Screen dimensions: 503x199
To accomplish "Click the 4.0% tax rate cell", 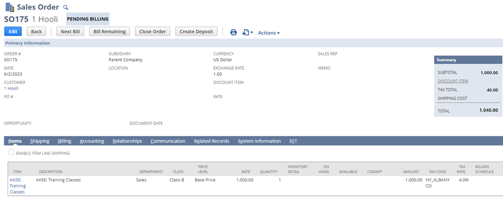I will tap(463, 180).
